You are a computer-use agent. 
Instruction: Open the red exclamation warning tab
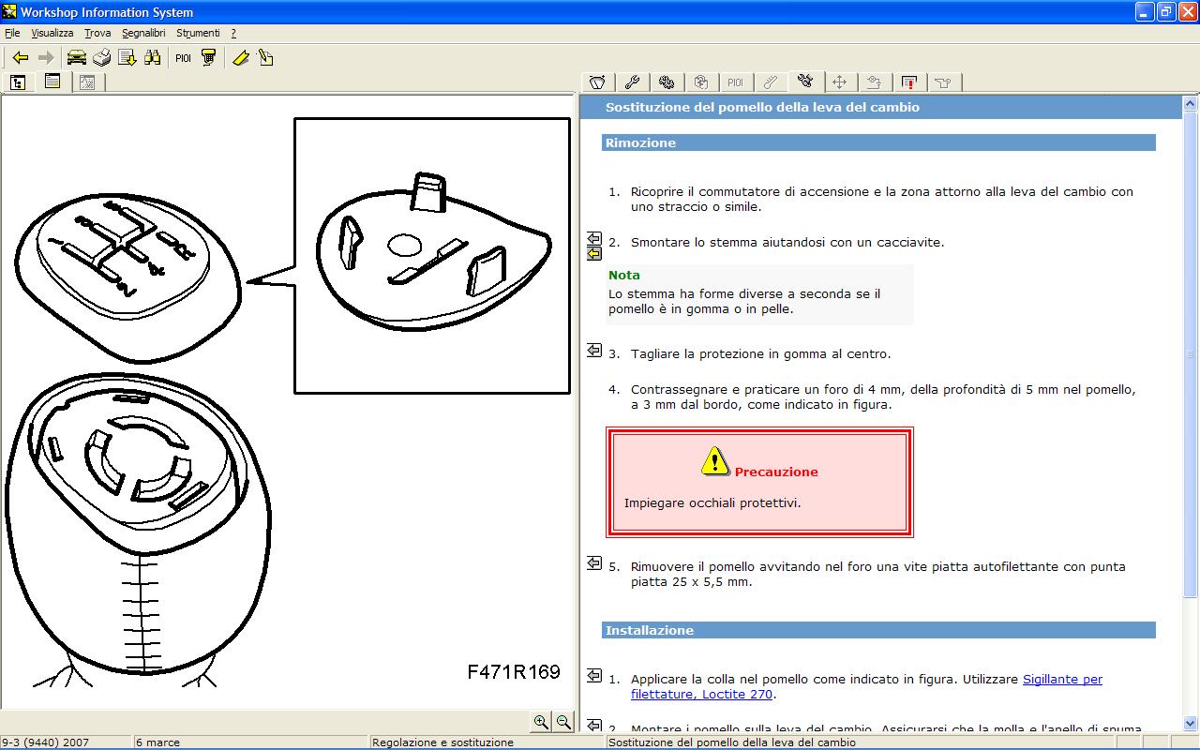(908, 82)
